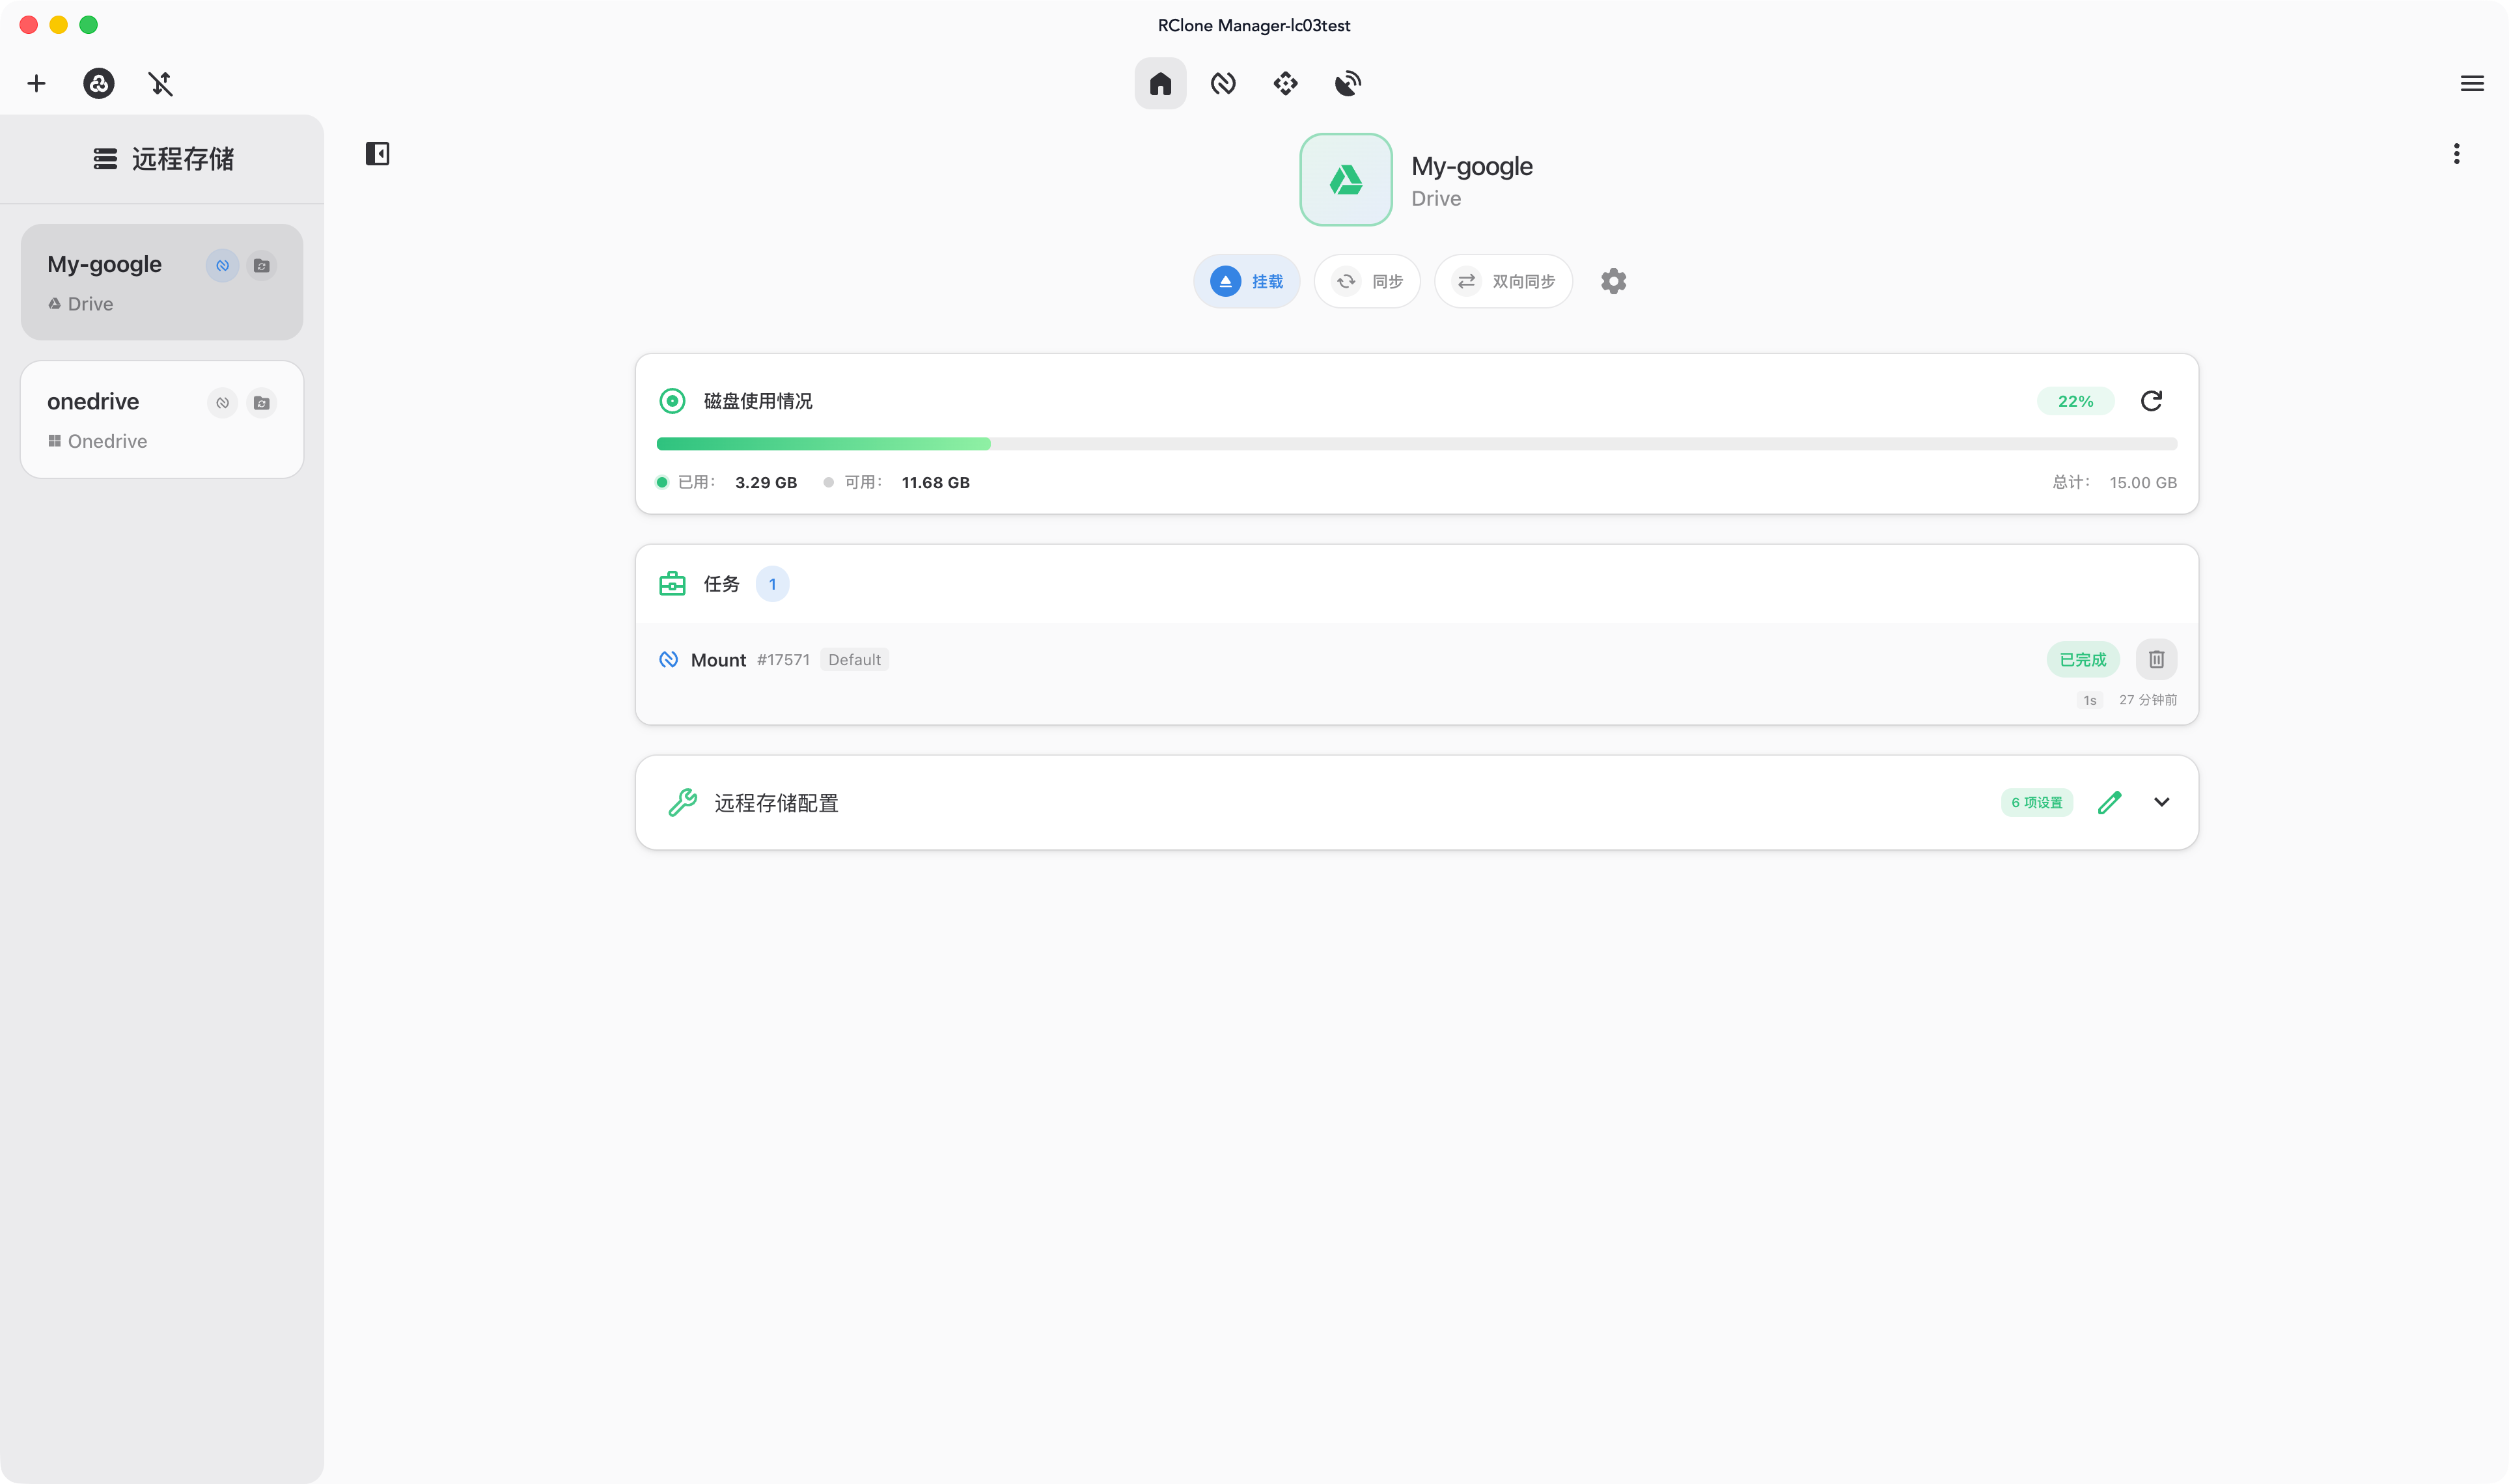Delete the Mount #17571 task
This screenshot has height=1484, width=2509.
(2156, 659)
